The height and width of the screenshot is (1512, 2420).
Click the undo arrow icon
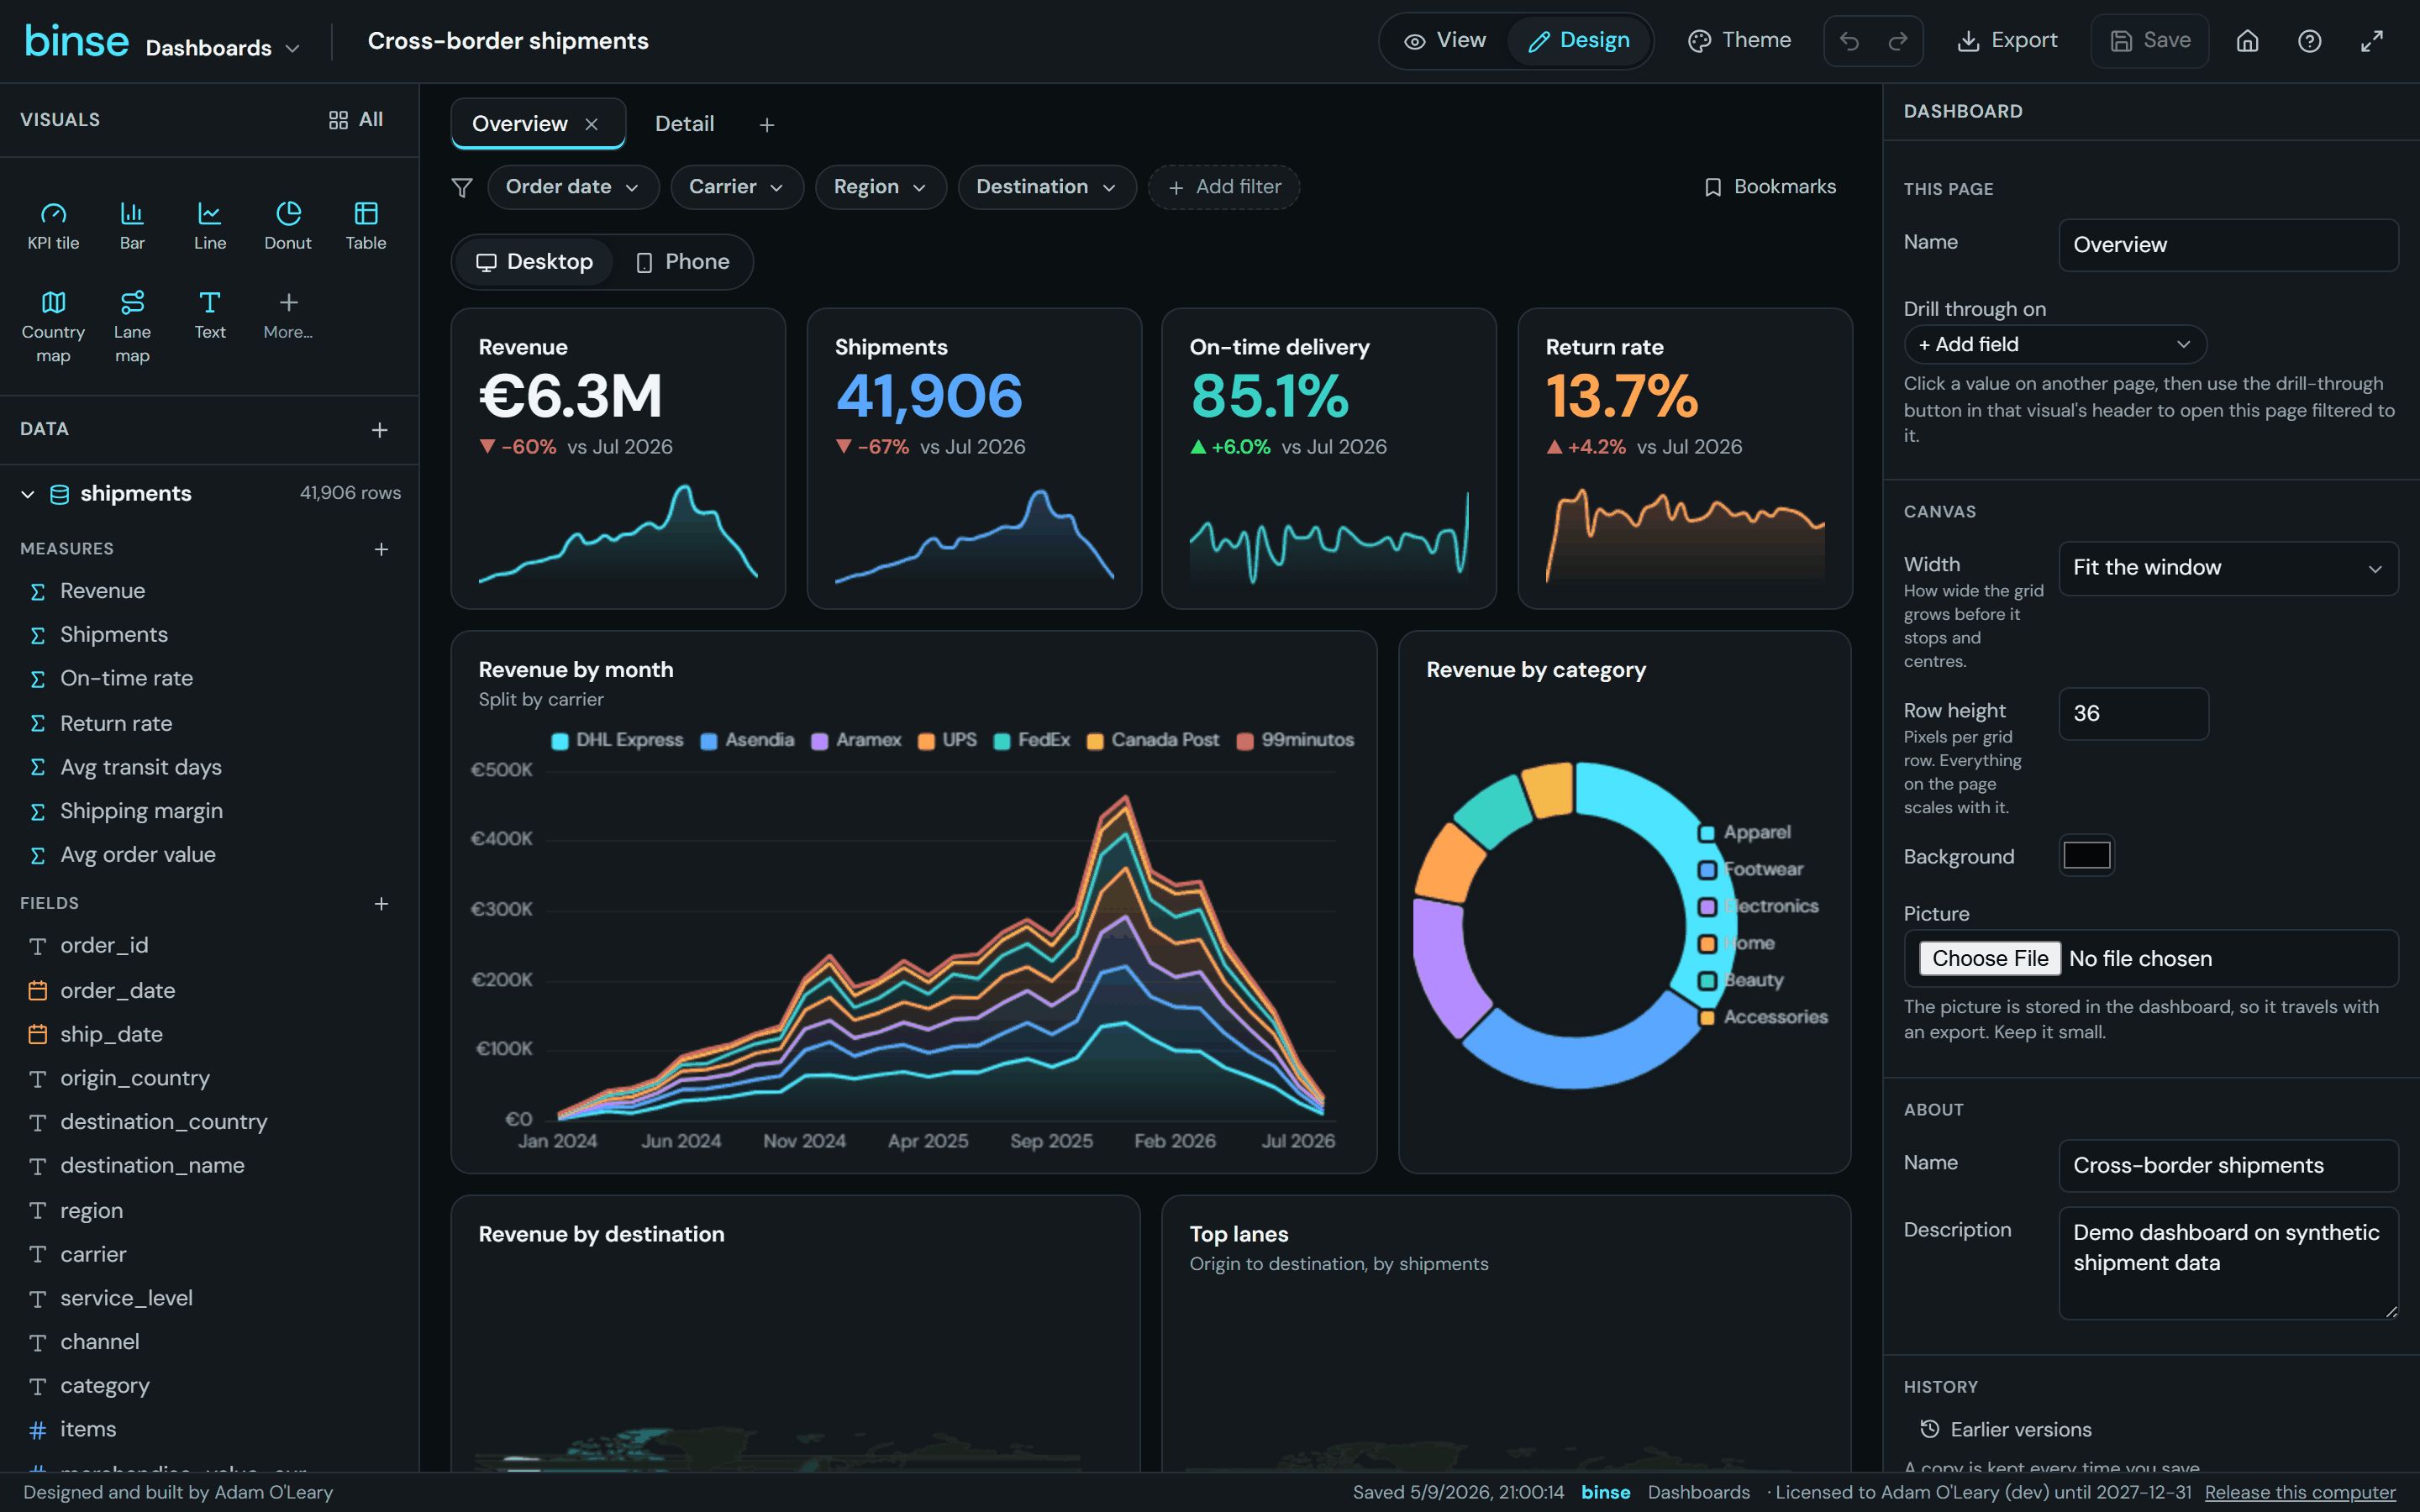coord(1849,41)
